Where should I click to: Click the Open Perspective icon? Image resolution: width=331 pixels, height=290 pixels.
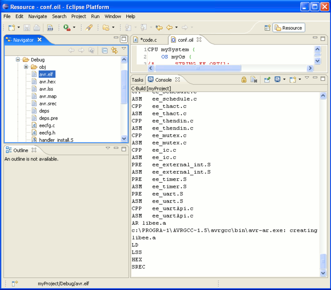click(x=268, y=28)
